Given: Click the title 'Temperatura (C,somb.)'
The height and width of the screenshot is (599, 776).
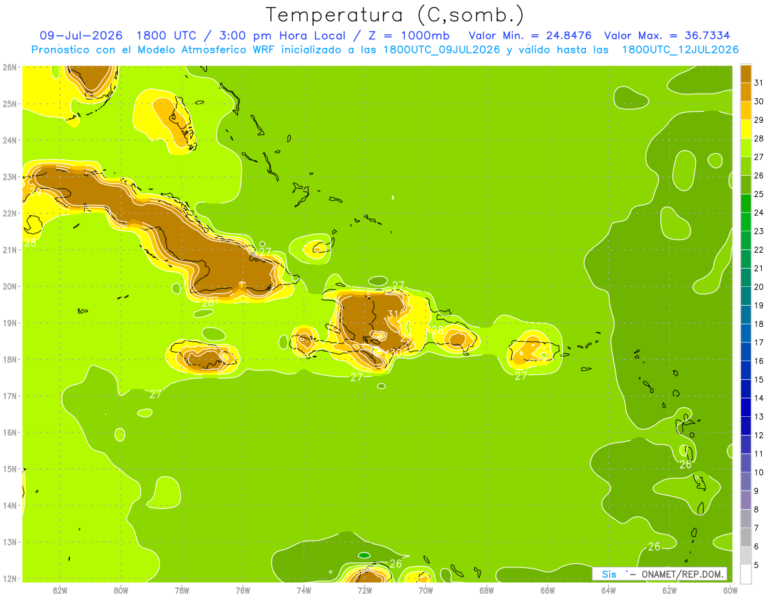Looking at the screenshot, I should pos(395,15).
